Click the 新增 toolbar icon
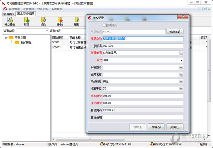Screen dimensions: 213x148 [27, 22]
